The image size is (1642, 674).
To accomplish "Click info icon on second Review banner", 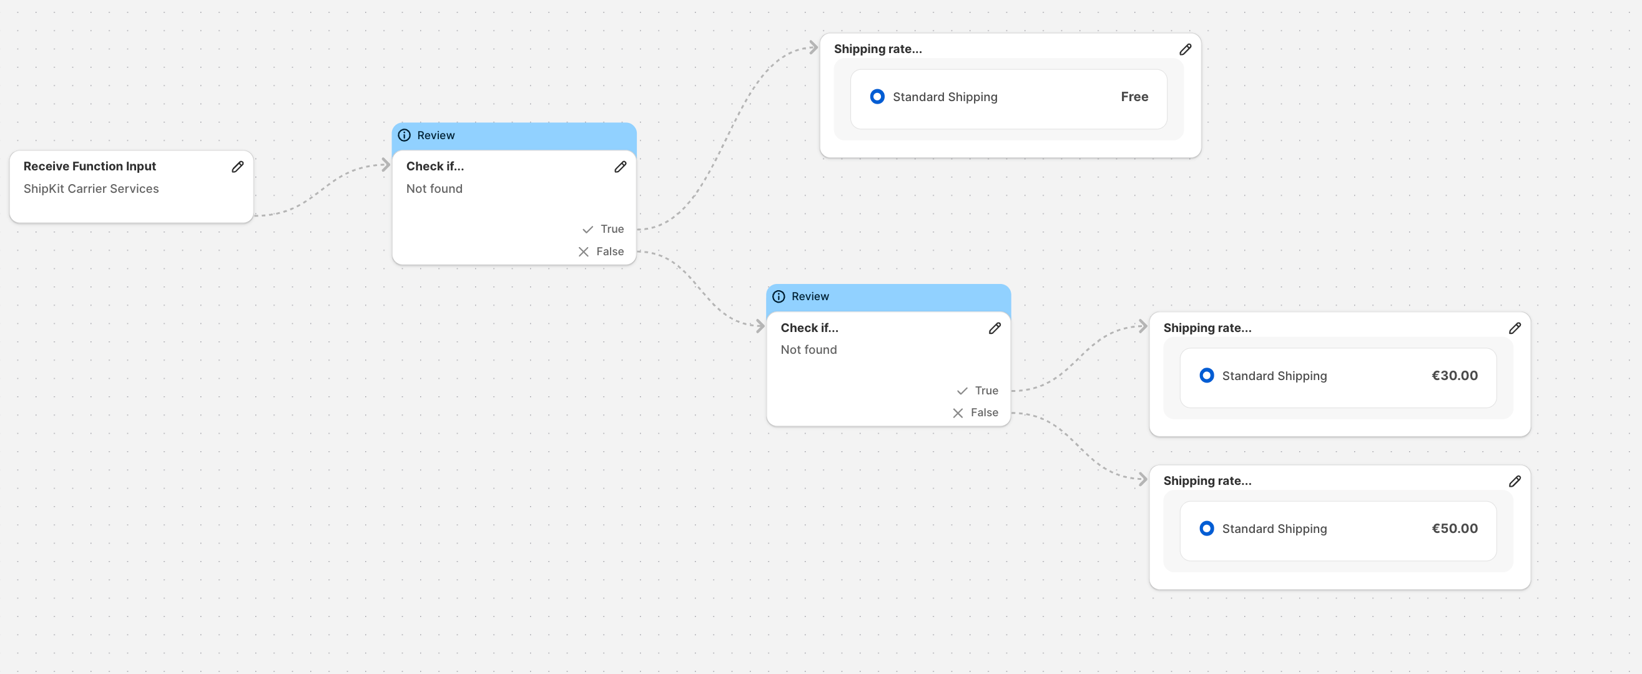I will coord(779,296).
